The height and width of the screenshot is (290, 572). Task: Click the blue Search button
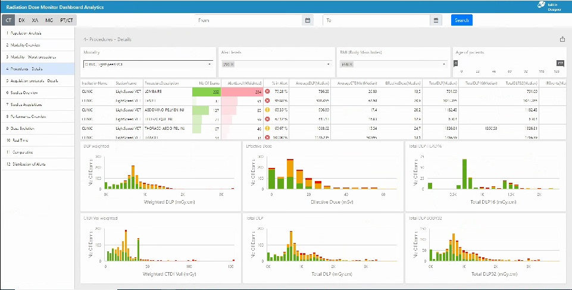pyautogui.click(x=461, y=20)
